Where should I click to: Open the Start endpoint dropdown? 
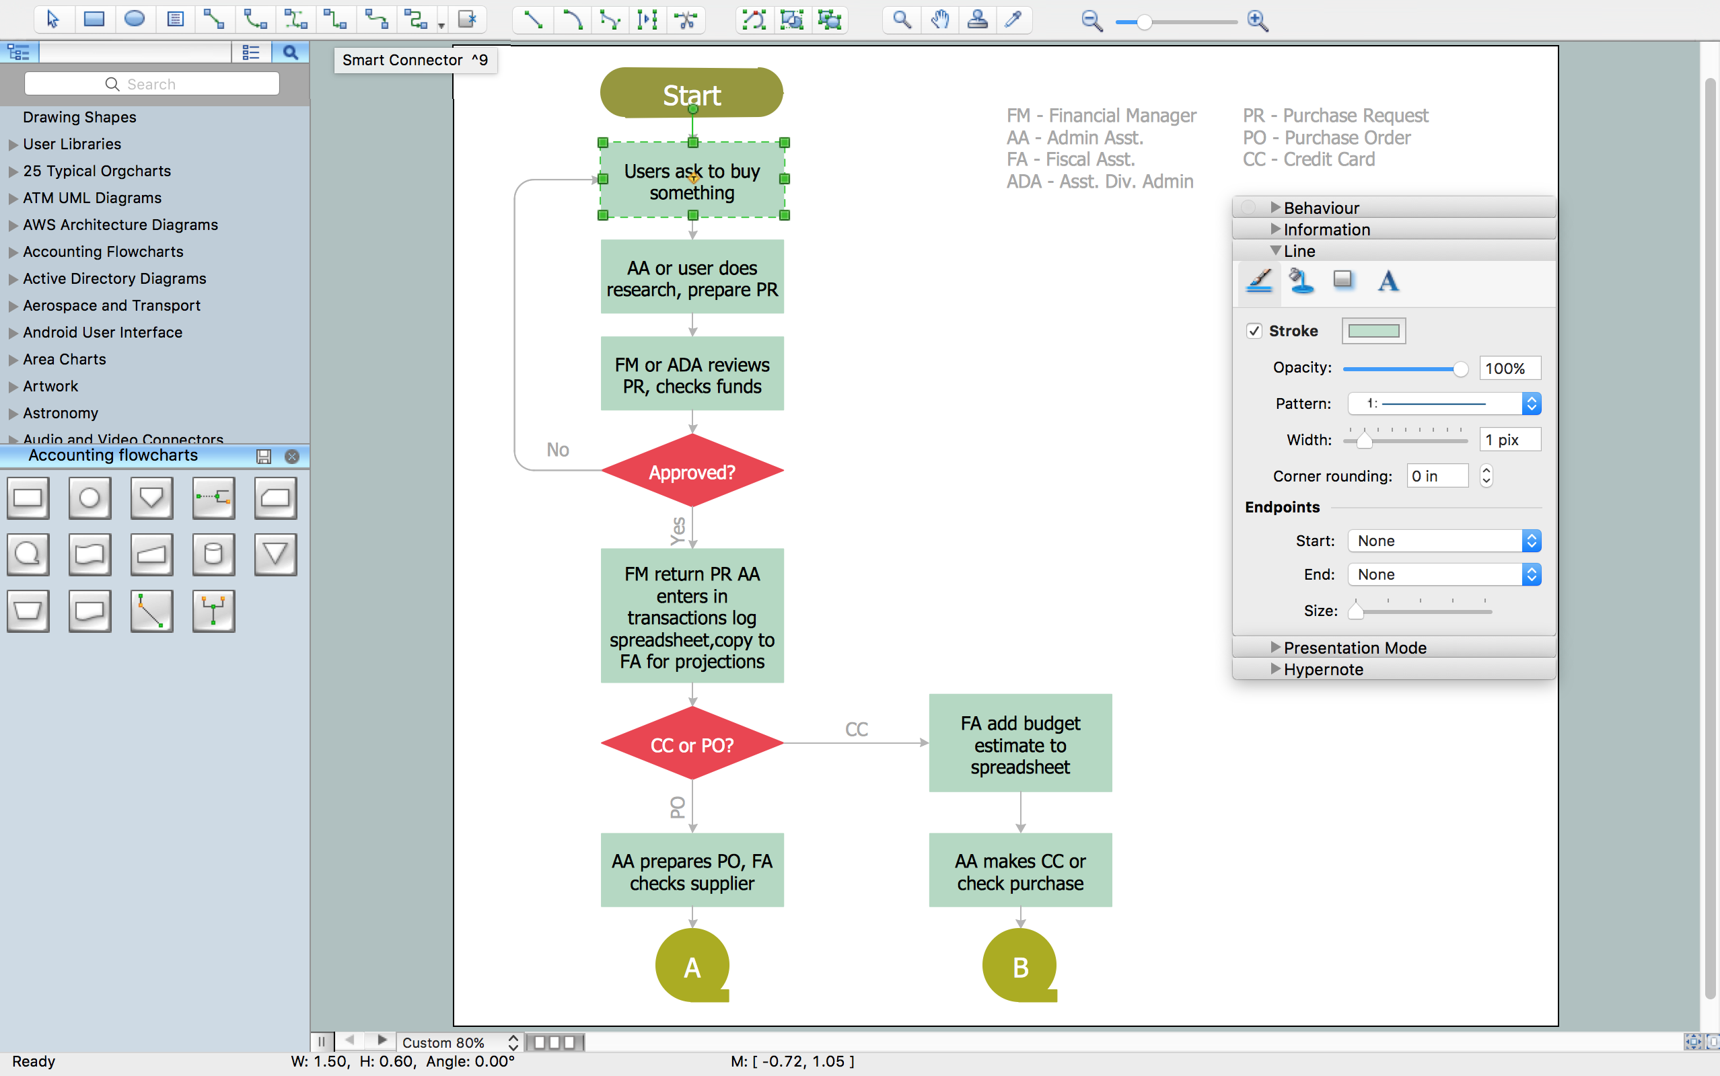click(1445, 541)
